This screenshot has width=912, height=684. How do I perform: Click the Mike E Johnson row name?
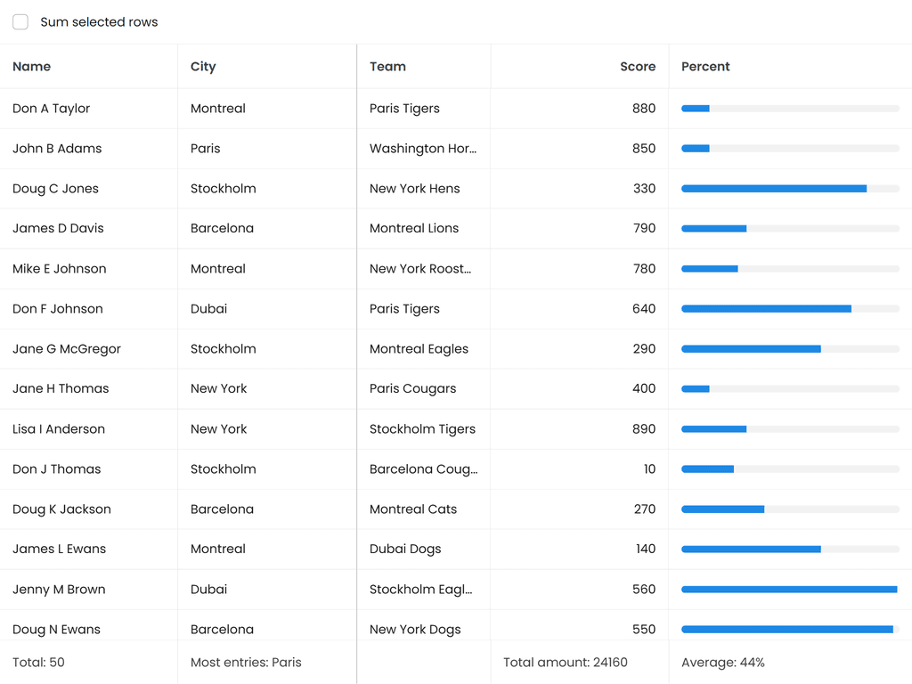pyautogui.click(x=60, y=269)
